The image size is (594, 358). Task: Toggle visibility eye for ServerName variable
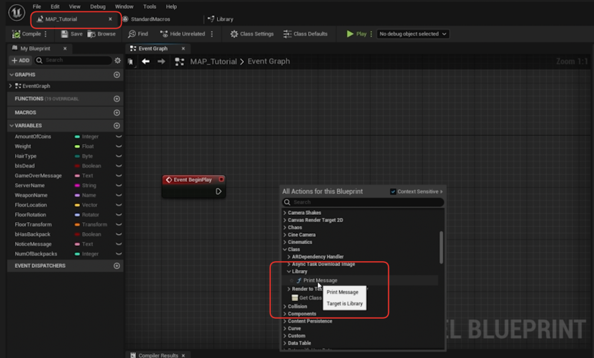coord(119,186)
